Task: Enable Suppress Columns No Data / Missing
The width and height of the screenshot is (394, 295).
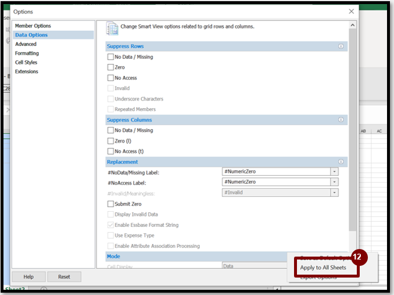Action: [x=110, y=130]
